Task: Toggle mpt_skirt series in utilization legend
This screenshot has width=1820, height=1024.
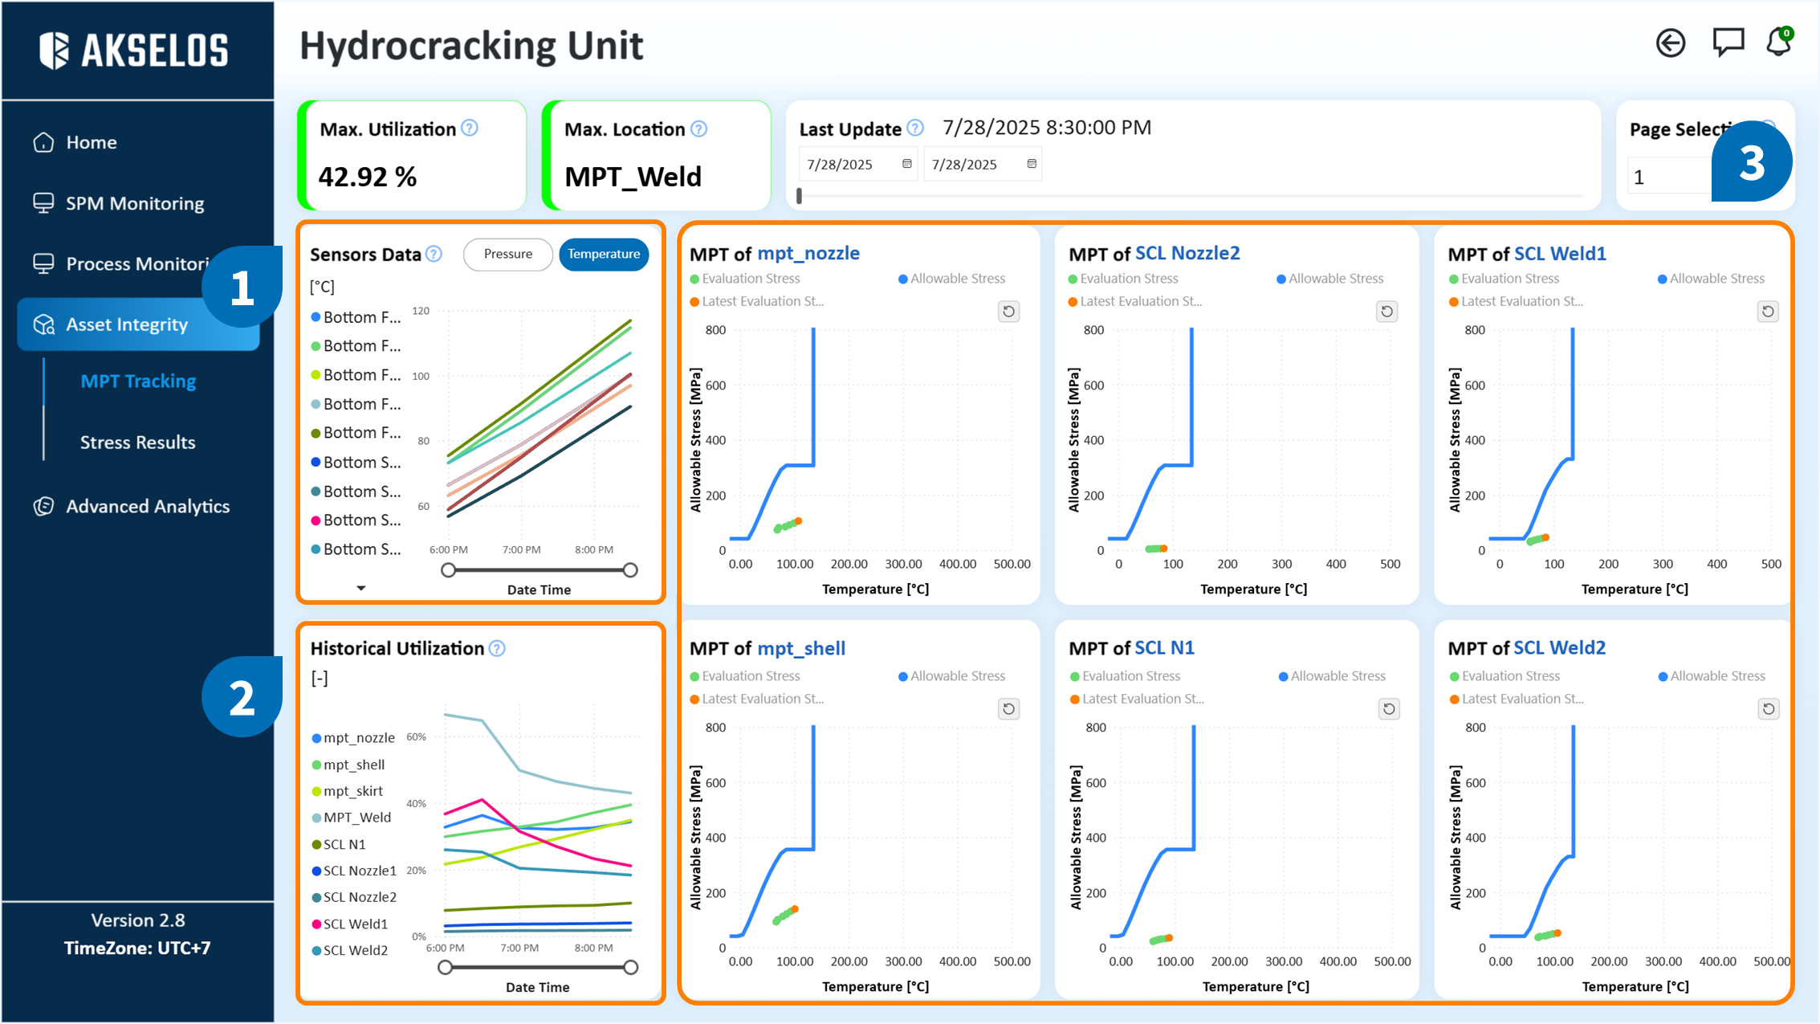Action: point(352,791)
